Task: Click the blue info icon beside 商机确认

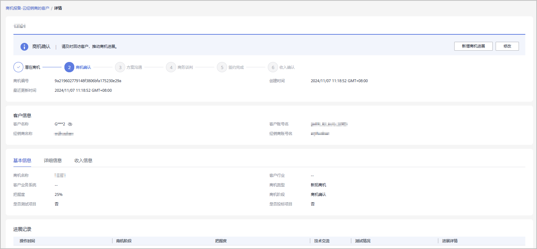Action: pyautogui.click(x=24, y=46)
